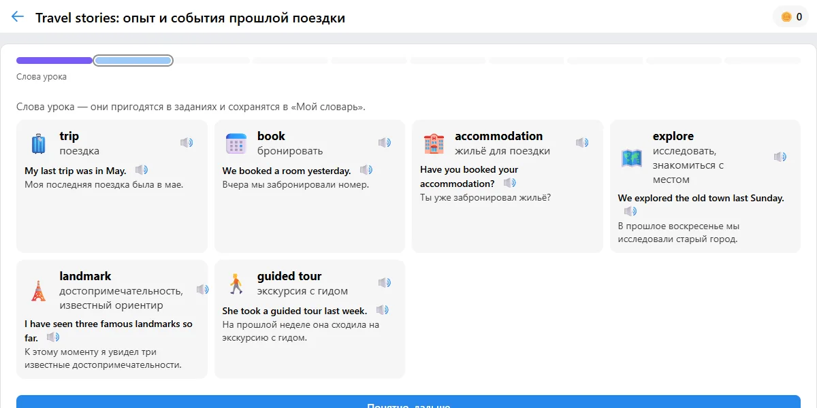Click 'Вчера мы забронировали номер.'
Image resolution: width=817 pixels, height=408 pixels.
coord(295,184)
